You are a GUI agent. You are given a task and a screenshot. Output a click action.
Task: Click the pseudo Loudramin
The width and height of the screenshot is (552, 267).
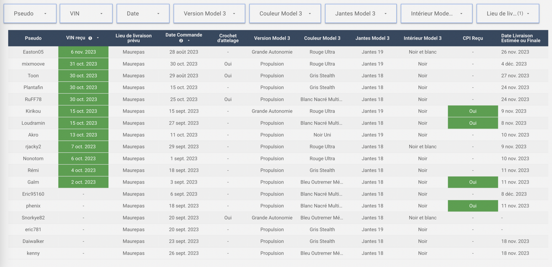[33, 123]
